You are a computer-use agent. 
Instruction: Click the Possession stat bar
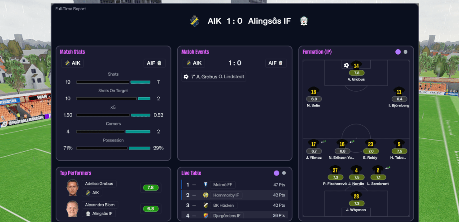(x=113, y=148)
